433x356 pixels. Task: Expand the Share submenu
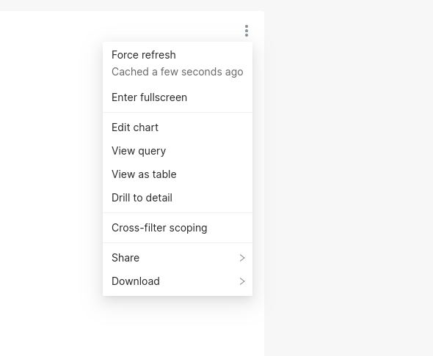tap(178, 258)
